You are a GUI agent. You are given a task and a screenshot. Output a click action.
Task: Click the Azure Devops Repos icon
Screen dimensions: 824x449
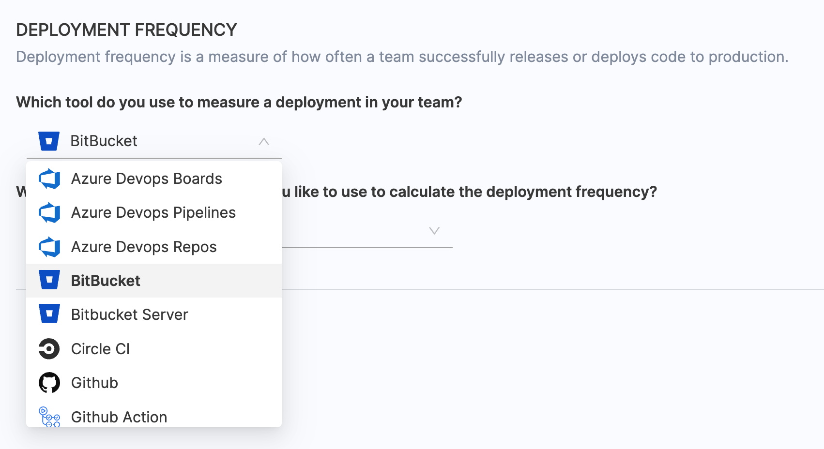[x=49, y=247]
